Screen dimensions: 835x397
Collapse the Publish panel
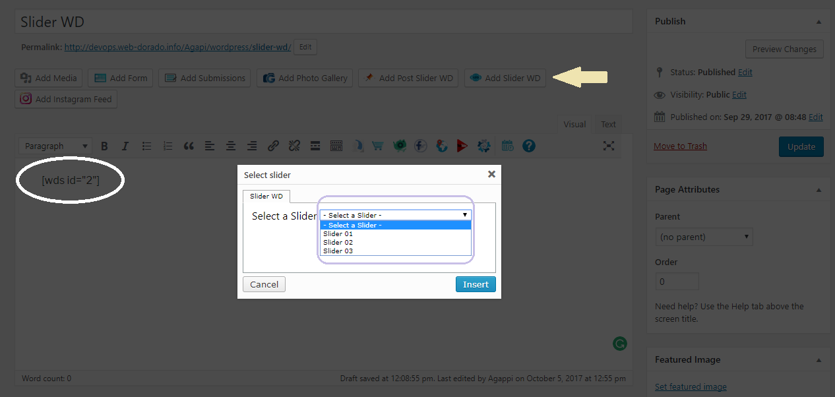819,22
